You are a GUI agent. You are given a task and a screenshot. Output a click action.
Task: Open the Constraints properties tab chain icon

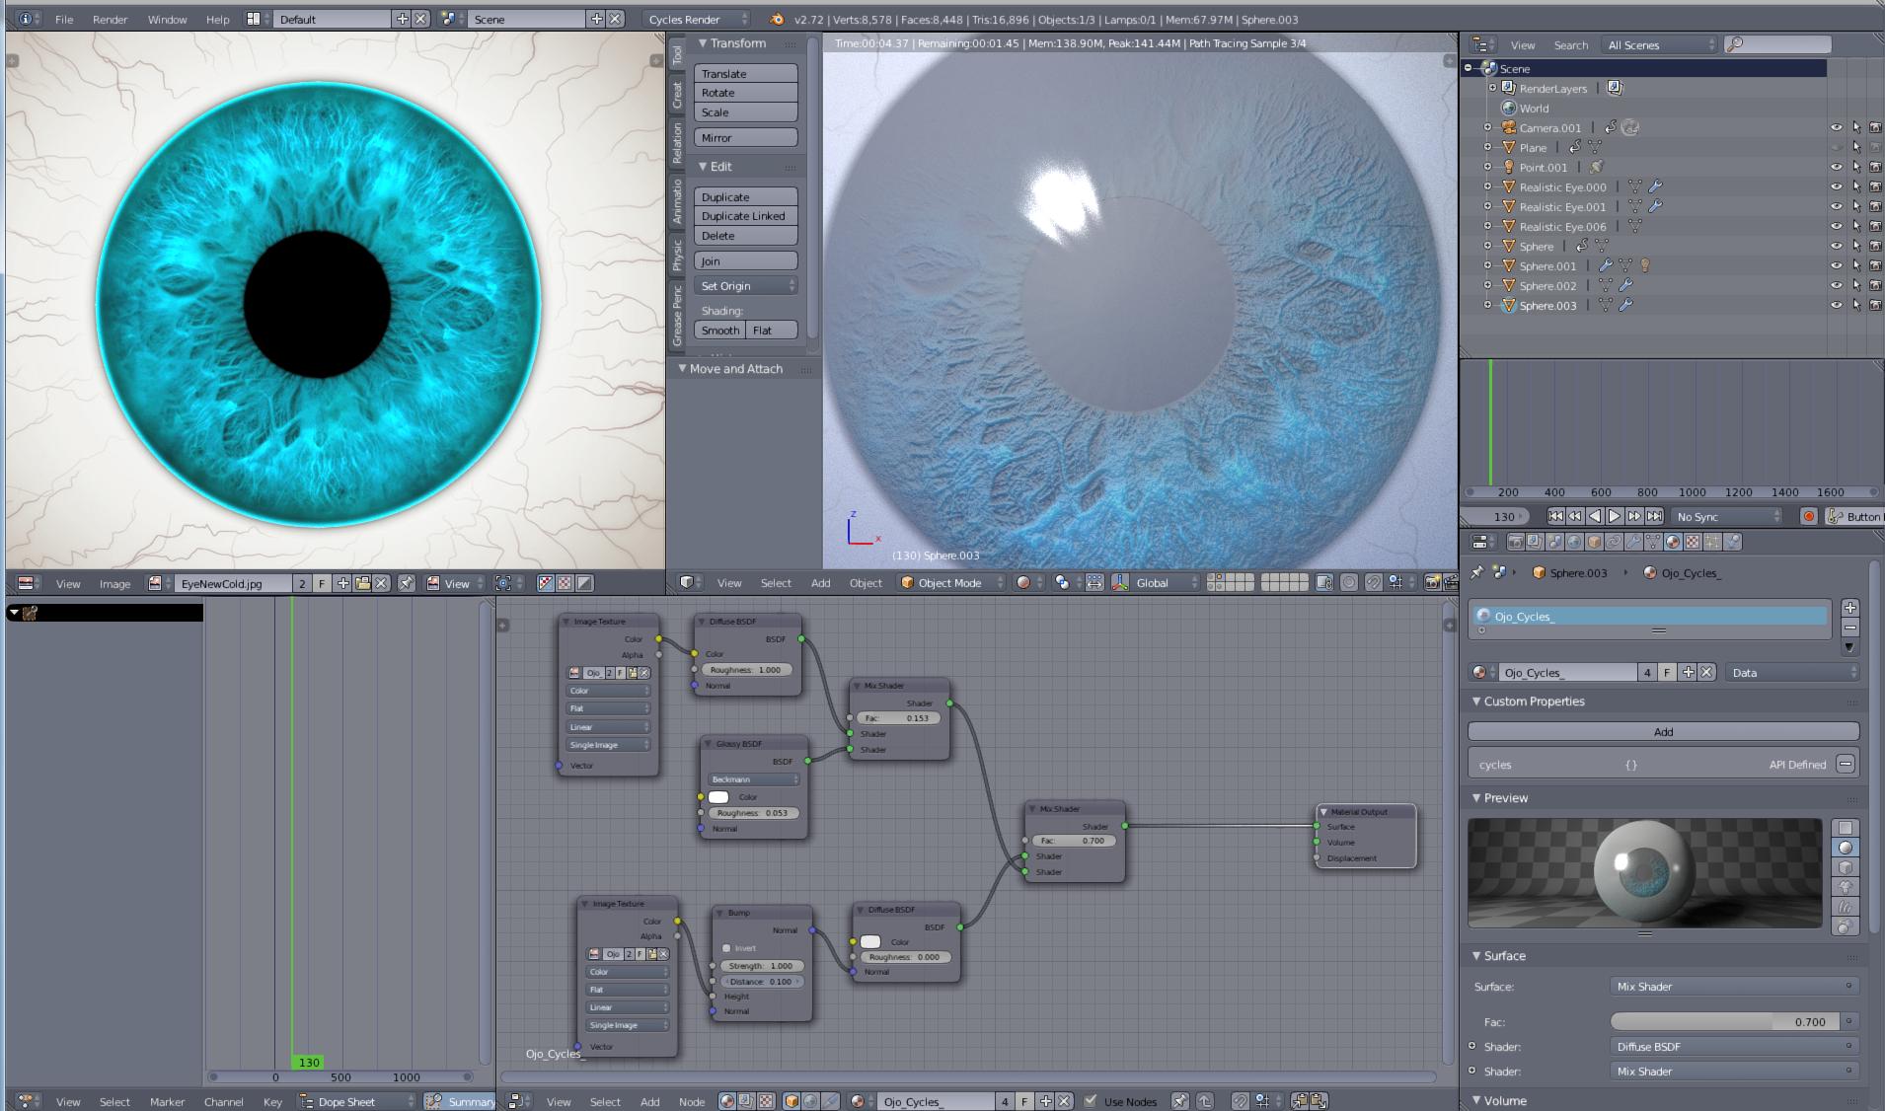pos(1614,542)
